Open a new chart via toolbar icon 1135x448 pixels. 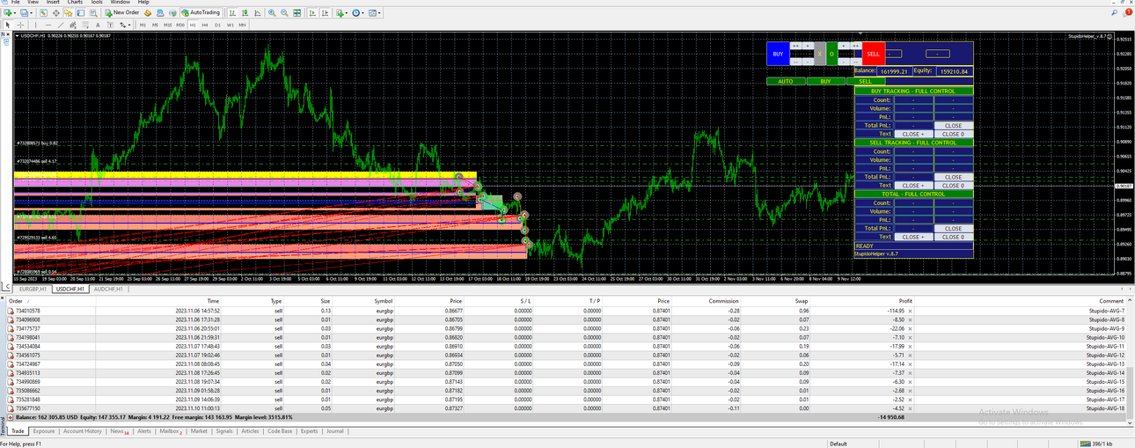point(7,12)
